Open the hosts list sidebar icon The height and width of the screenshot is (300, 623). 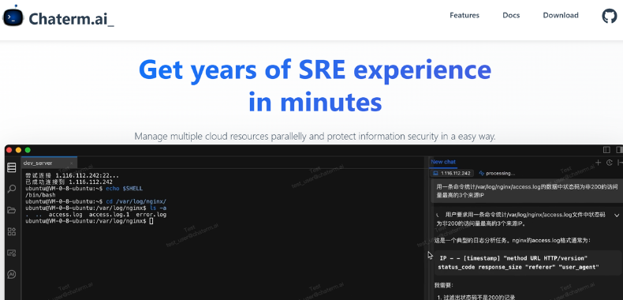point(12,167)
